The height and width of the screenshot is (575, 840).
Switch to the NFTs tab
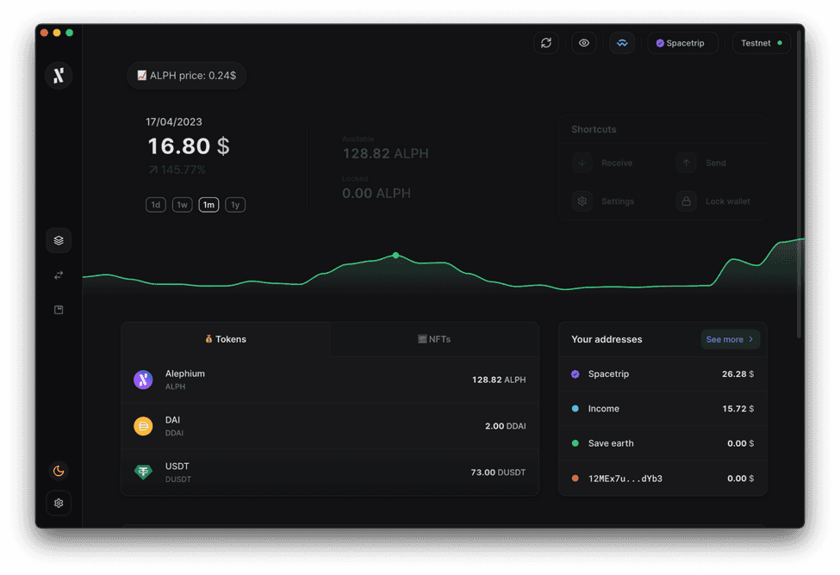coord(434,339)
